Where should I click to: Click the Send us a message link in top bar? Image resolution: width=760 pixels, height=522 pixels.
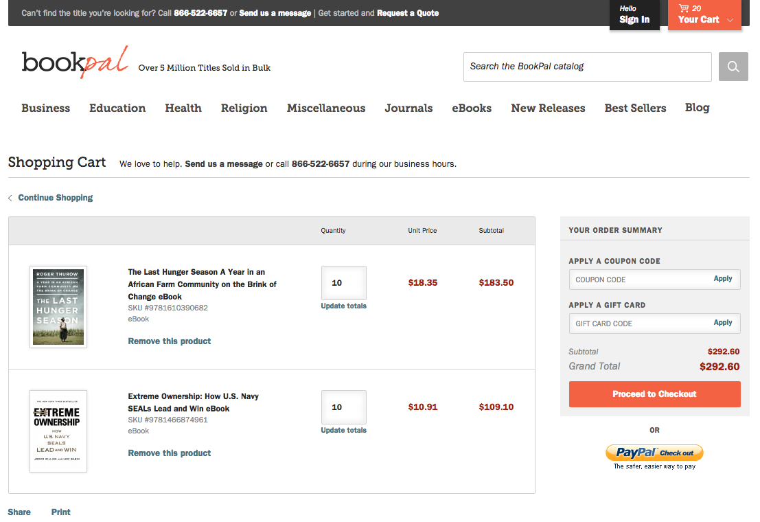click(x=275, y=13)
